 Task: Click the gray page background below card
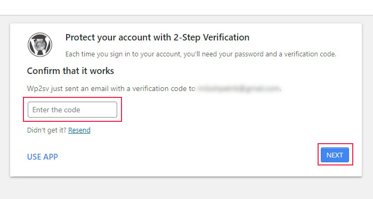click(186, 188)
